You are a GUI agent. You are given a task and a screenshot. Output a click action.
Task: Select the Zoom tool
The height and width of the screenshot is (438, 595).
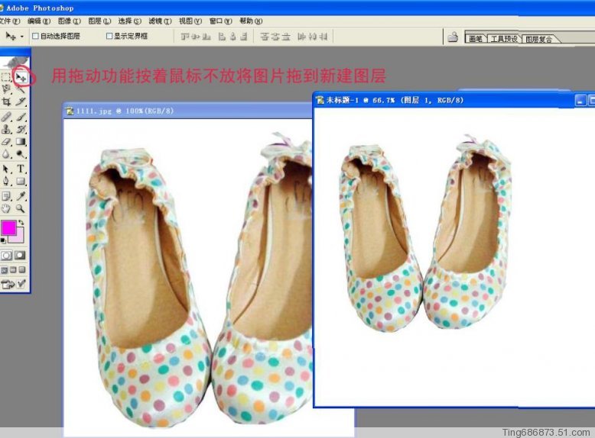coord(21,208)
